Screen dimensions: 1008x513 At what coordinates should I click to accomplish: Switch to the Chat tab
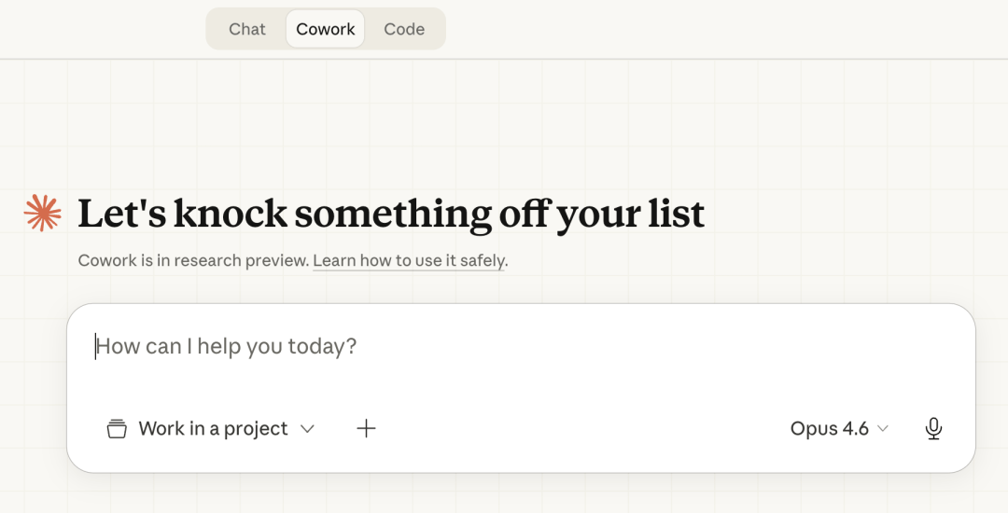(247, 29)
